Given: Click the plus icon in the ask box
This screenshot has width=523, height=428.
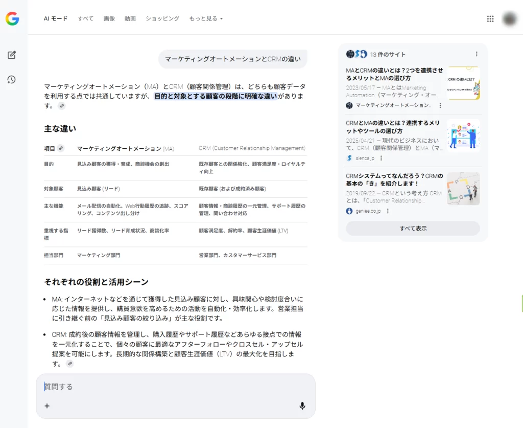Looking at the screenshot, I should tap(47, 406).
